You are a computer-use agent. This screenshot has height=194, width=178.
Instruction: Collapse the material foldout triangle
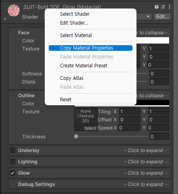(x=5, y=19)
